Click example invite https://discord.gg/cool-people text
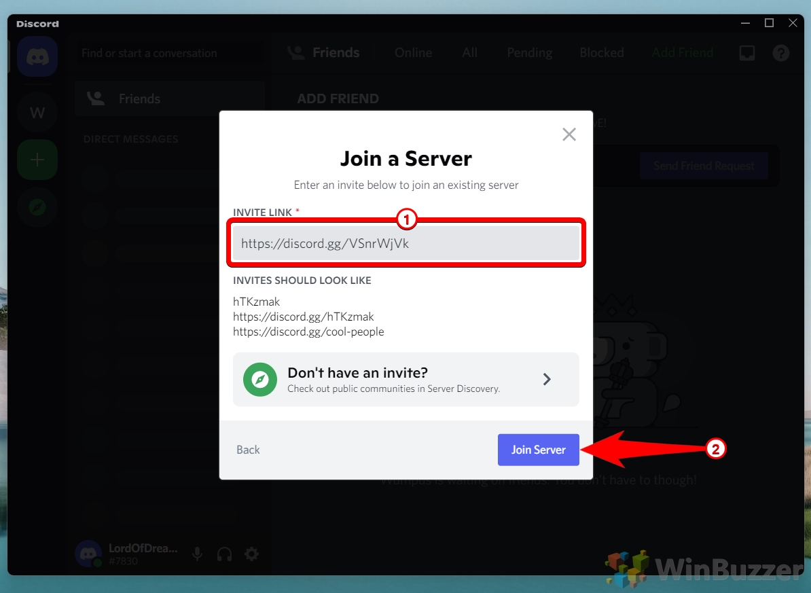This screenshot has height=593, width=811. tap(308, 331)
